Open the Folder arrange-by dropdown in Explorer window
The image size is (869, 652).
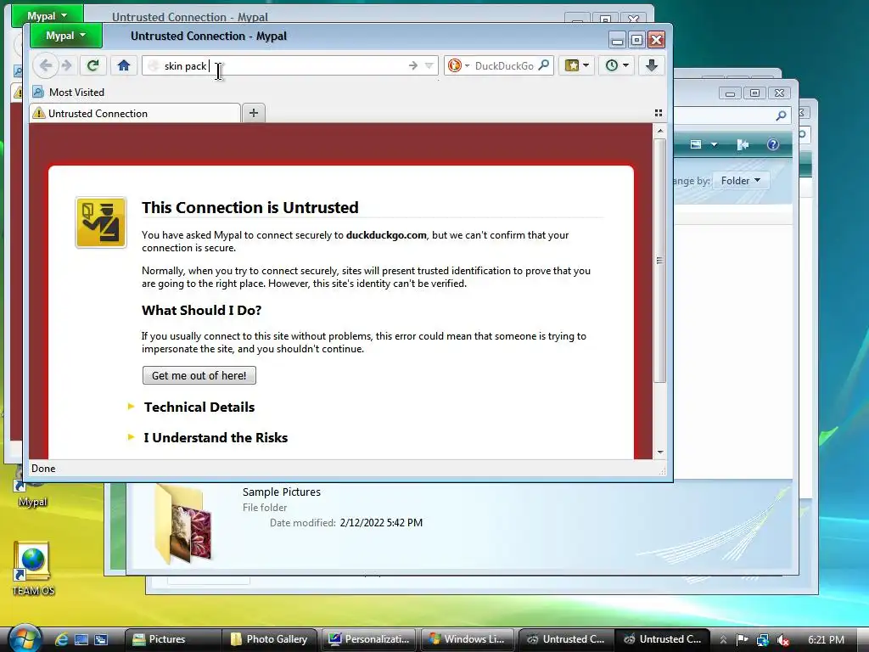741,181
